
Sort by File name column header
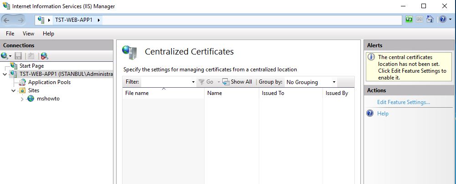coord(163,93)
